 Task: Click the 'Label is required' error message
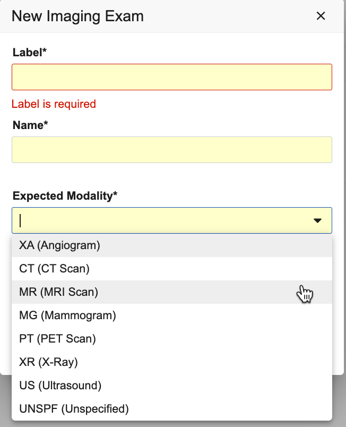click(54, 104)
